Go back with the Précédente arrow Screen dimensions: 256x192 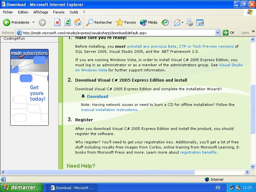(x=16, y=22)
